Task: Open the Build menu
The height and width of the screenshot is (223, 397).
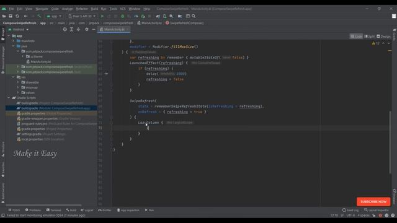Action: tap(94, 9)
